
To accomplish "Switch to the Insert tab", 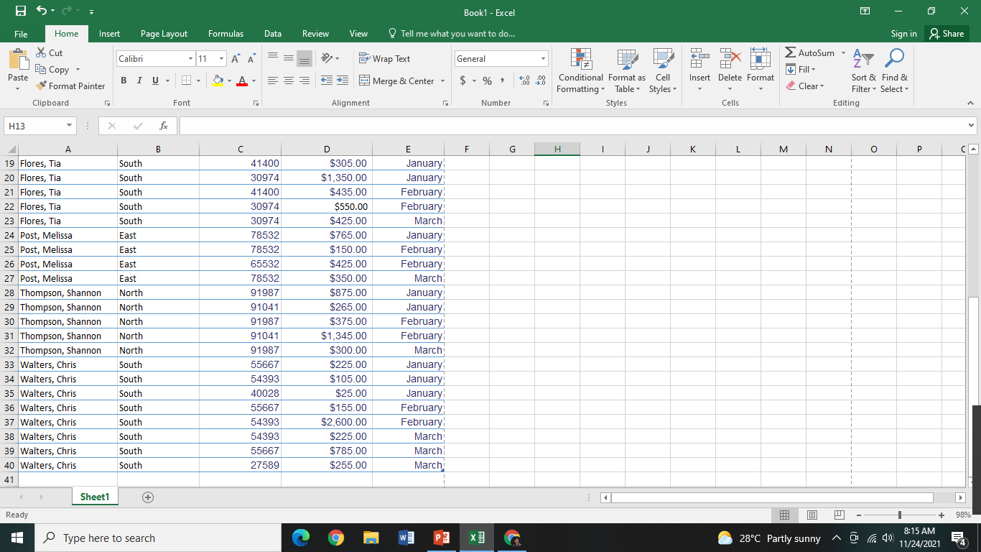I will 109,34.
